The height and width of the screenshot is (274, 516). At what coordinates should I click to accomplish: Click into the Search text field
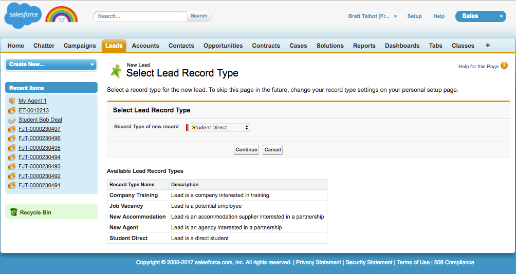coord(140,16)
